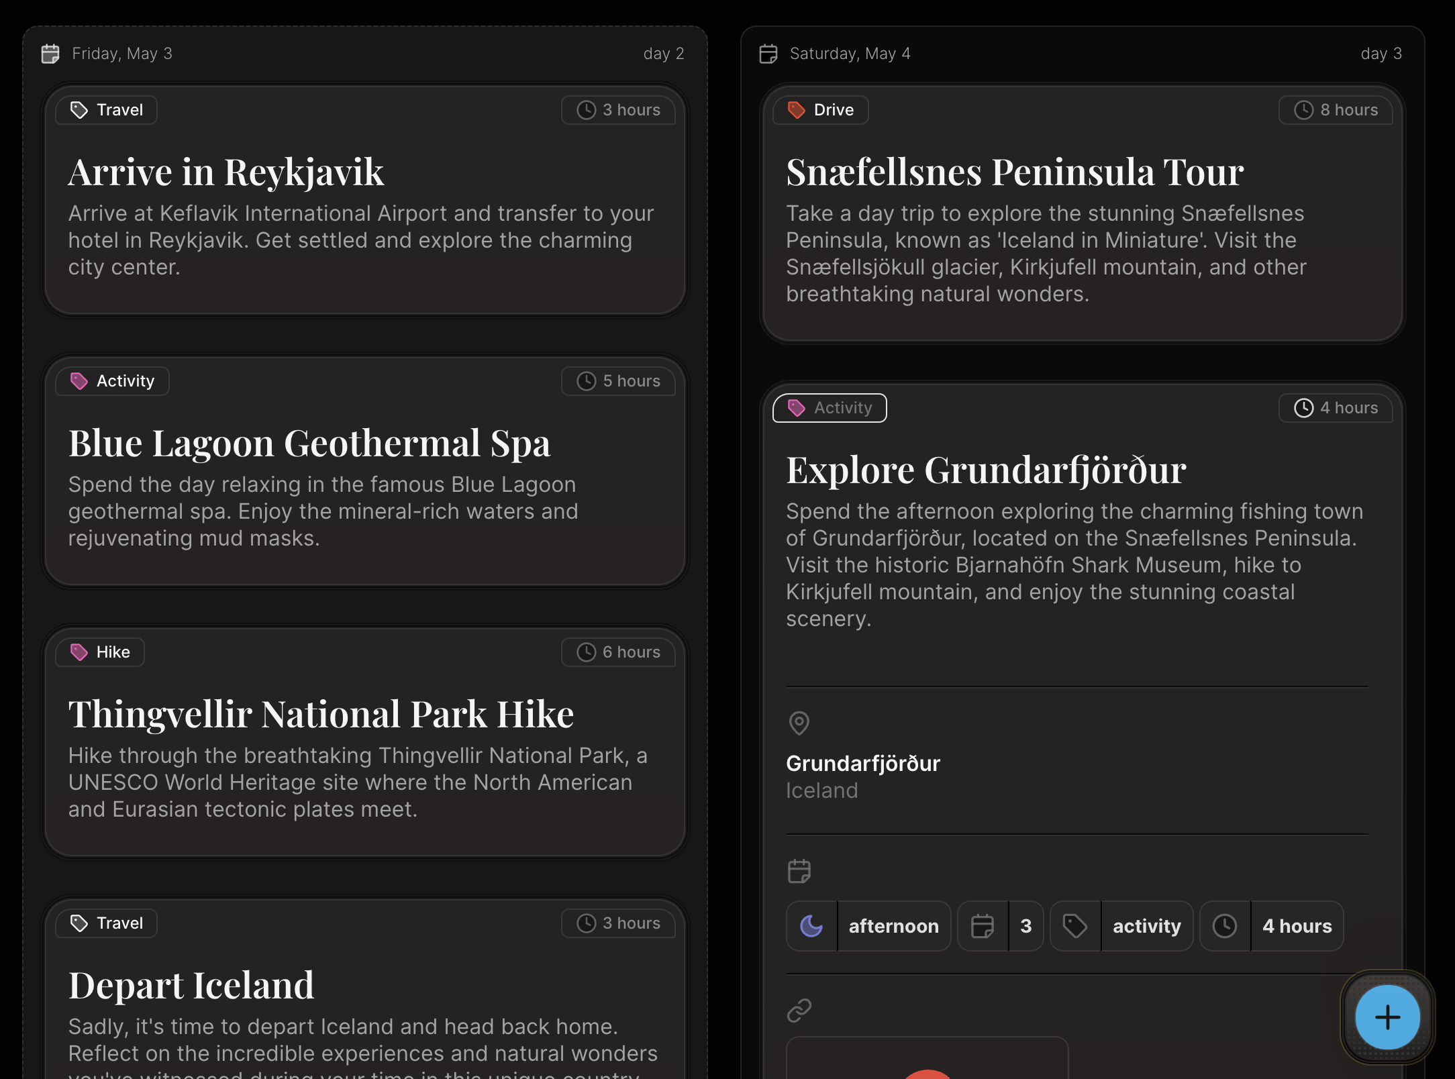
Task: Open the Blue Lagoon Geothermal Spa card
Action: (x=309, y=444)
